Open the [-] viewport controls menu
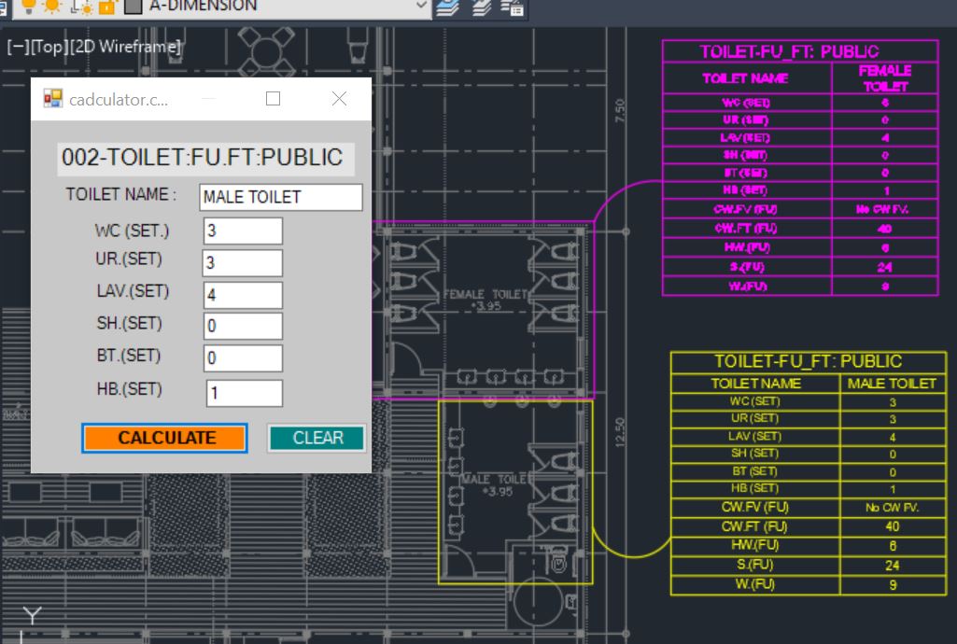This screenshot has height=644, width=957. [x=18, y=47]
